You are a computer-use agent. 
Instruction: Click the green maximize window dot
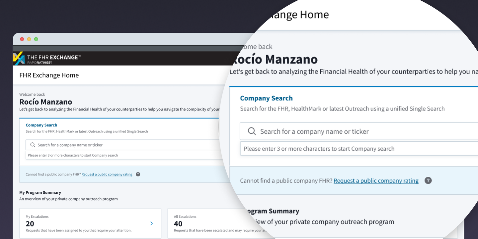[x=36, y=39]
